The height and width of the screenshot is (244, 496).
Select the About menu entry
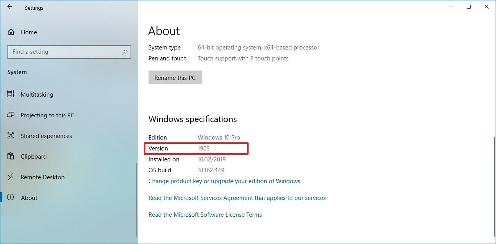pos(29,198)
